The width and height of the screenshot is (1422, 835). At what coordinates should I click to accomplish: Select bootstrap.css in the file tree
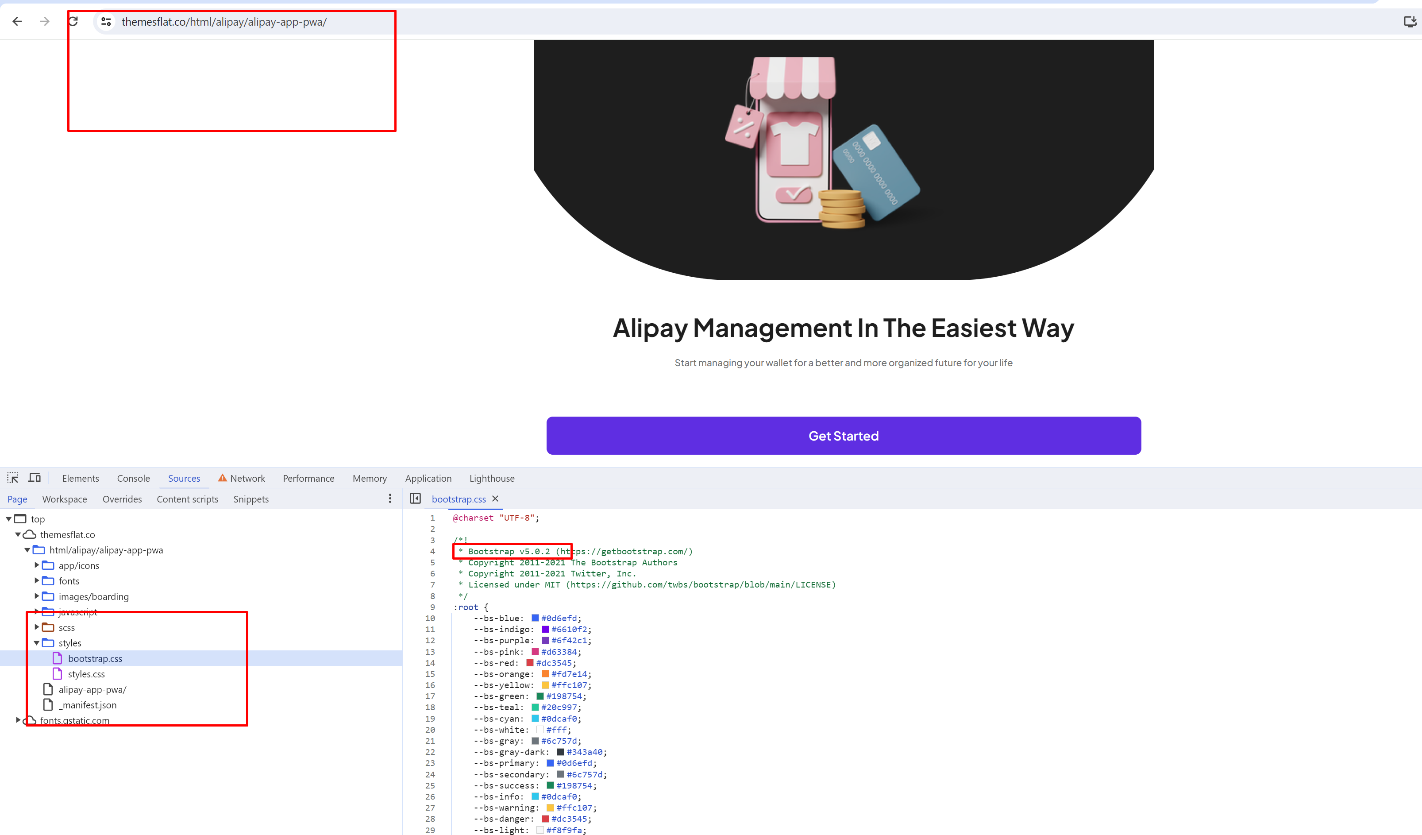(201, 658)
